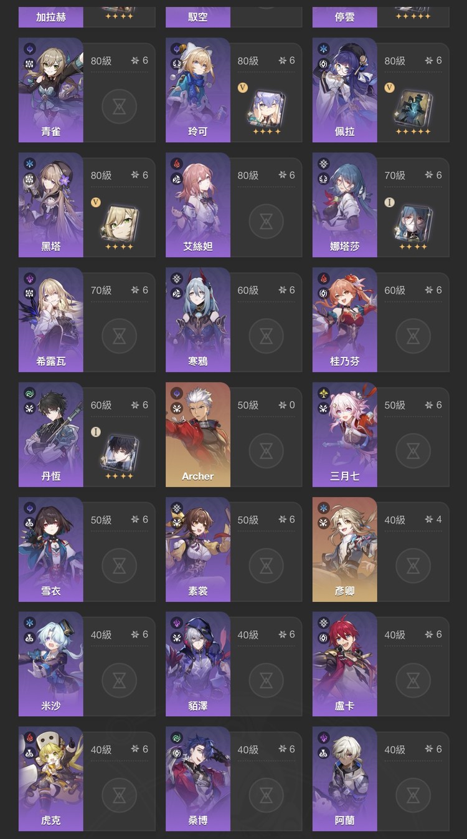This screenshot has width=467, height=839.
Task: Open the 彥卿 character card
Action: point(345,549)
